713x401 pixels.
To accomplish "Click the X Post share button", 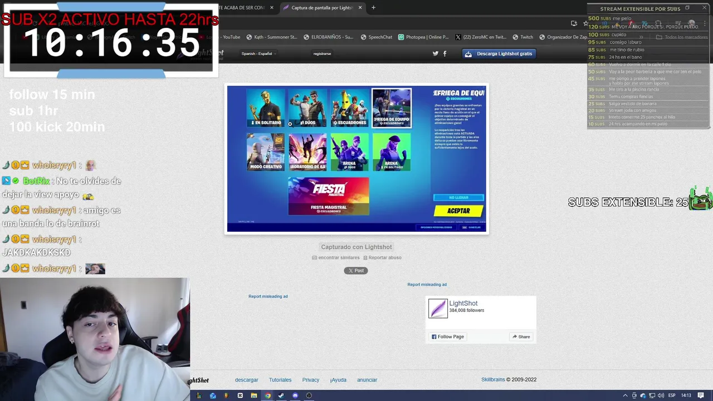I will click(x=356, y=271).
